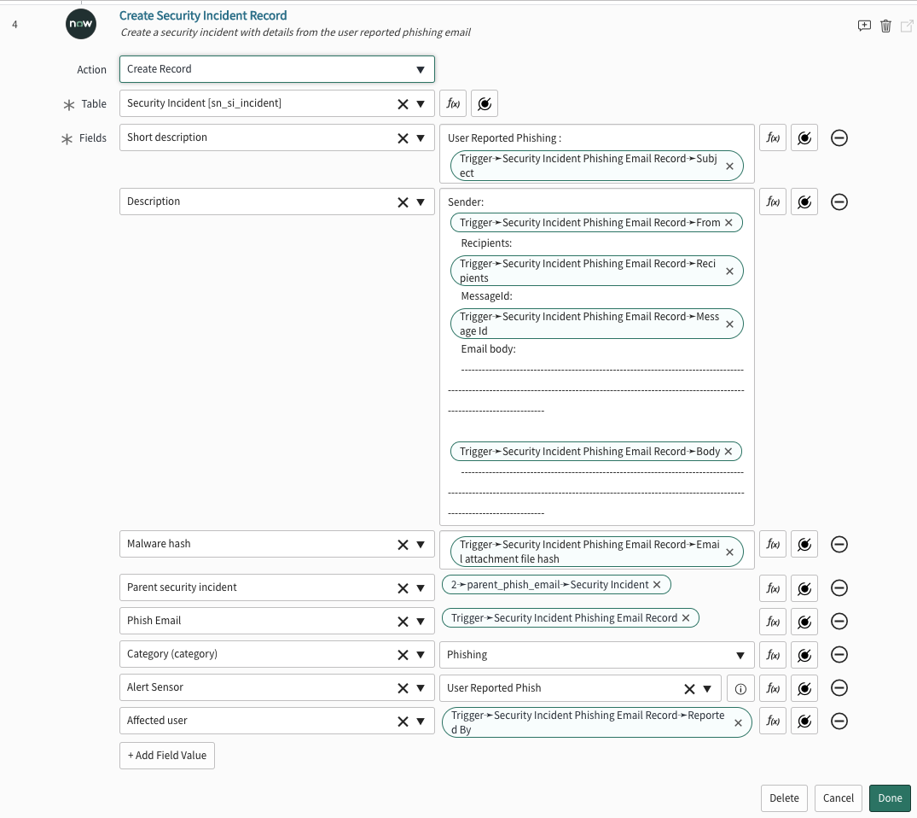Remove the Subject data pill
Image resolution: width=917 pixels, height=818 pixels.
coord(730,167)
